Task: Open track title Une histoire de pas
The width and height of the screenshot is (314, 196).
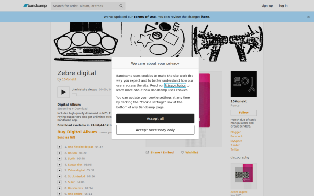Action: tap(81, 147)
